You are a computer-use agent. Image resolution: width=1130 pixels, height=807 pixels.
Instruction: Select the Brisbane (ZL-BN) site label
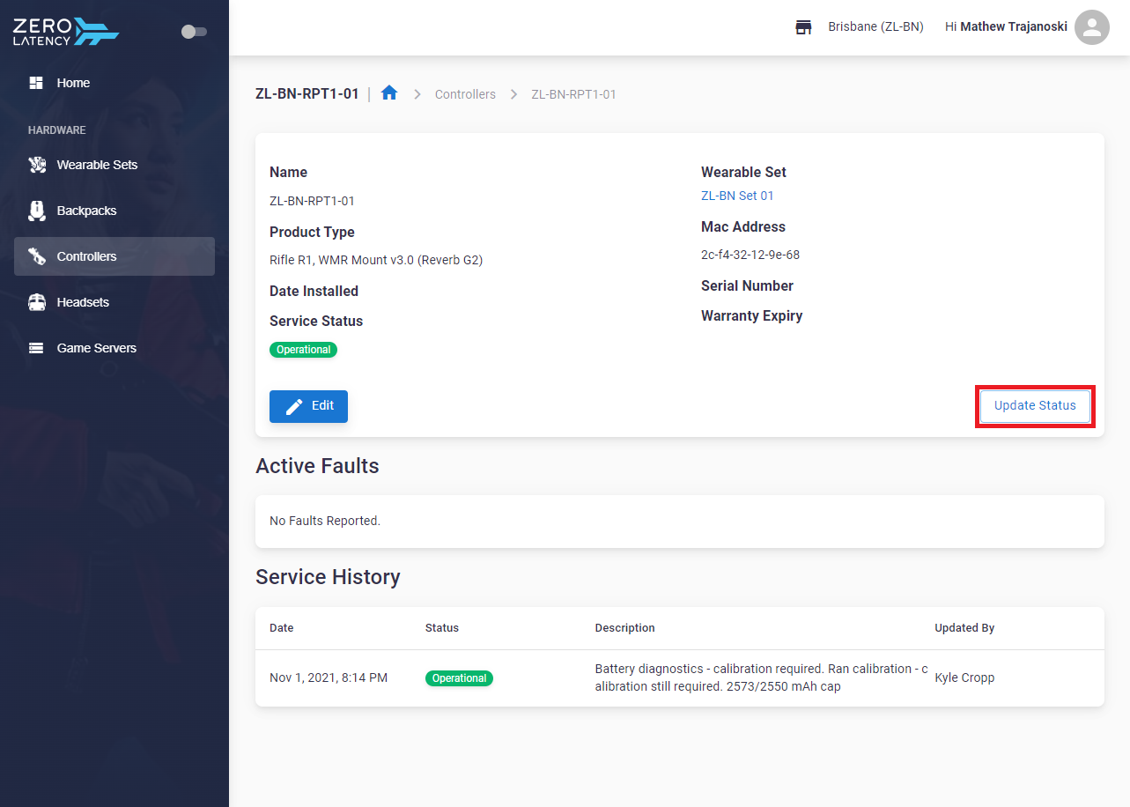875,27
